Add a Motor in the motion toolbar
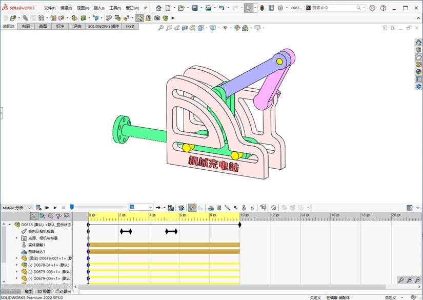 click(211, 208)
